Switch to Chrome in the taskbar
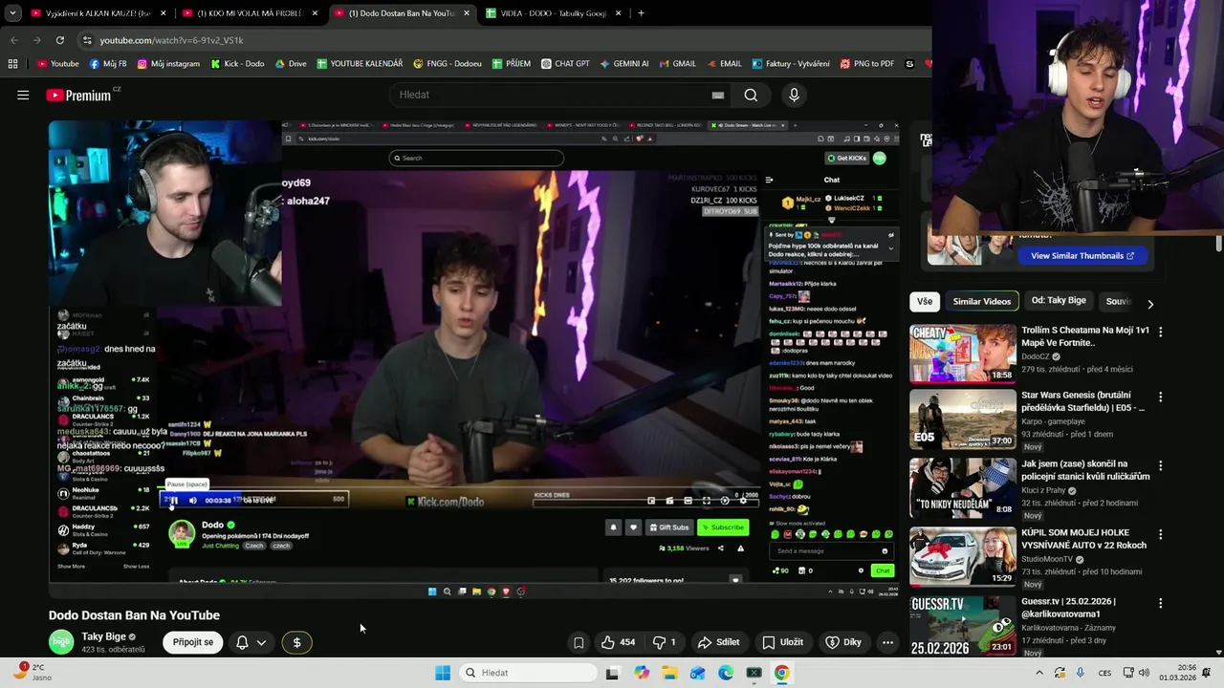 pos(782,673)
